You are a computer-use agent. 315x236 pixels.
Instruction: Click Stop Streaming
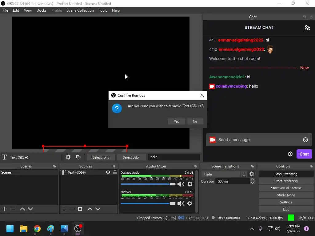click(286, 174)
